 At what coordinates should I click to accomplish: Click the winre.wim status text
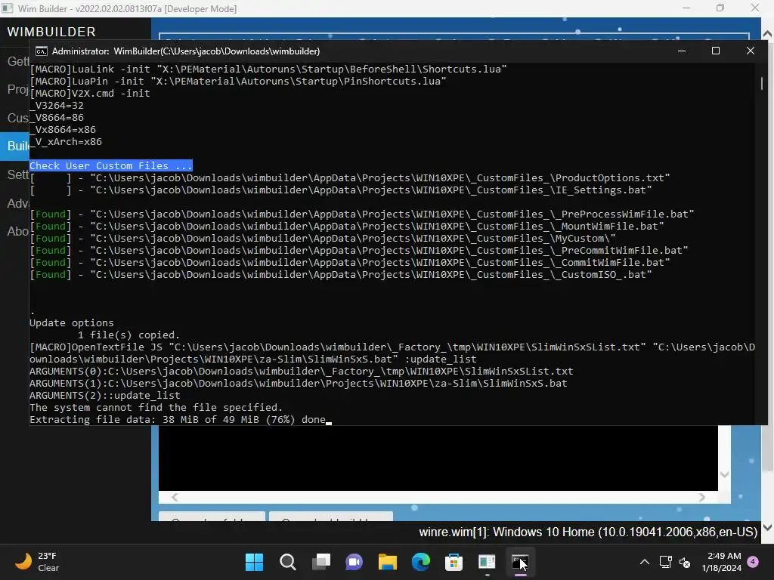pos(588,532)
